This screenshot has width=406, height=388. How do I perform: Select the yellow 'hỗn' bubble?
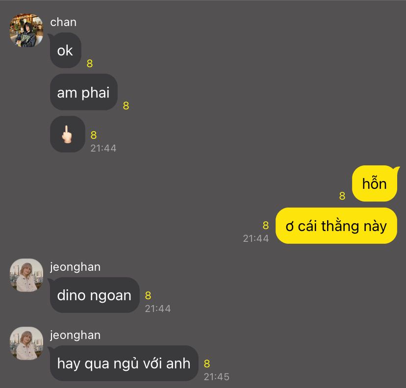click(x=375, y=183)
